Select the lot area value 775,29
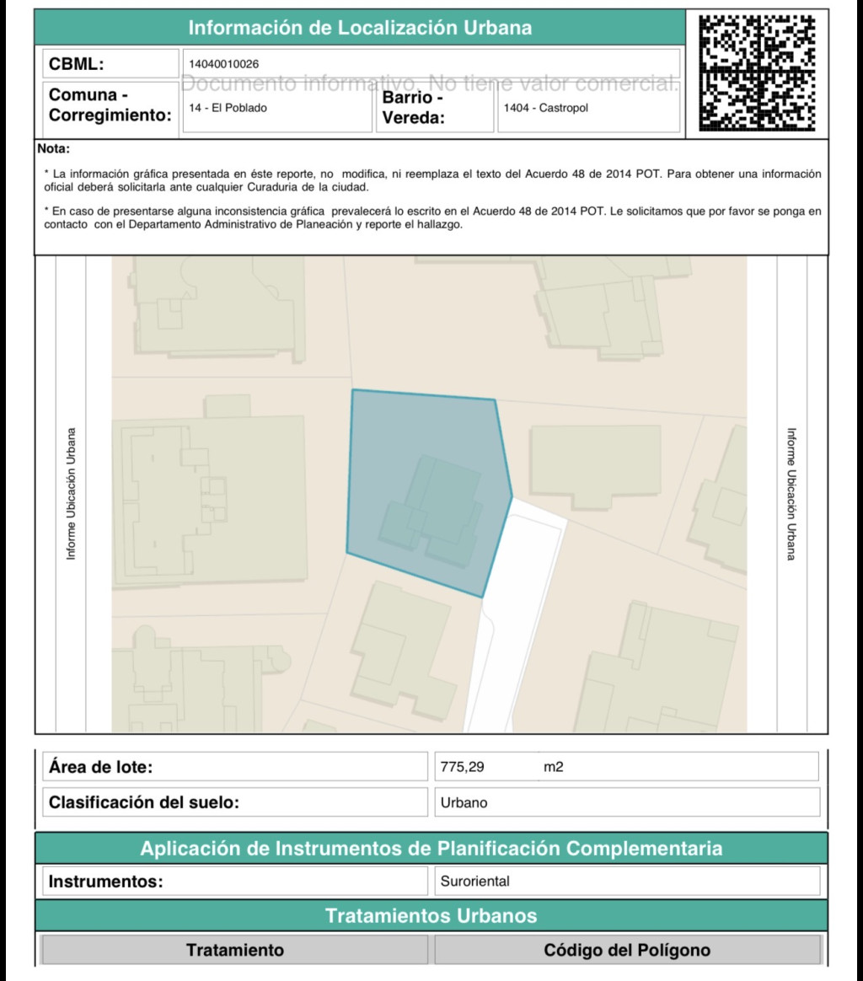The width and height of the screenshot is (863, 981). [462, 767]
